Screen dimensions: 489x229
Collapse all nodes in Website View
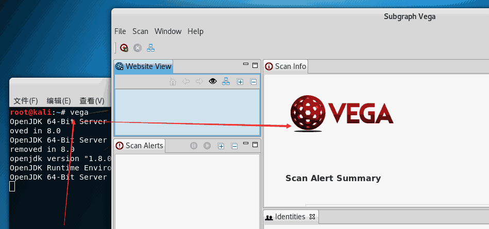point(253,82)
